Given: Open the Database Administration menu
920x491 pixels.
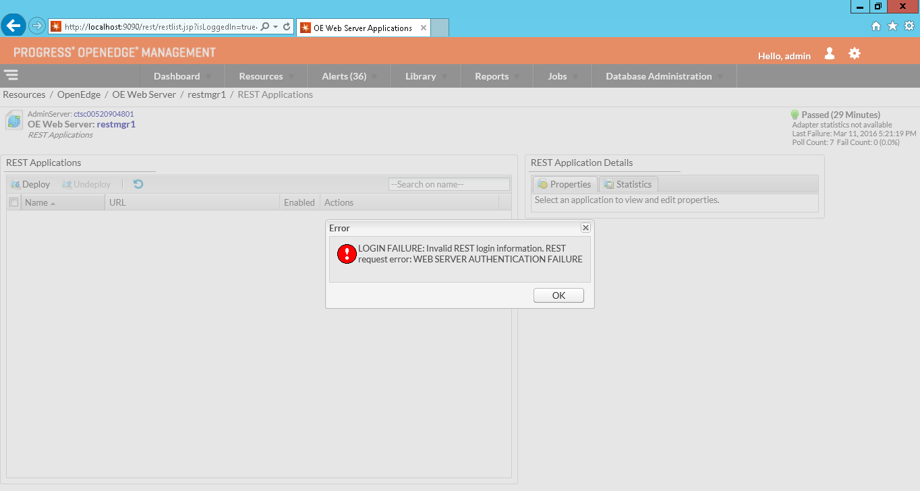Looking at the screenshot, I should (658, 76).
